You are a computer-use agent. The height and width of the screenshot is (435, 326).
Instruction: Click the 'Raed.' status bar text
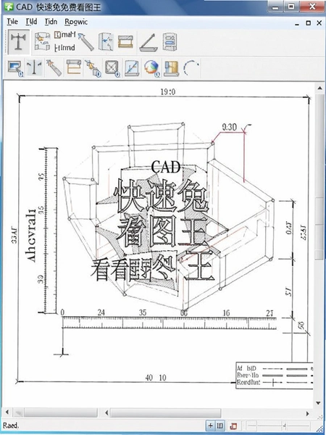click(11, 425)
